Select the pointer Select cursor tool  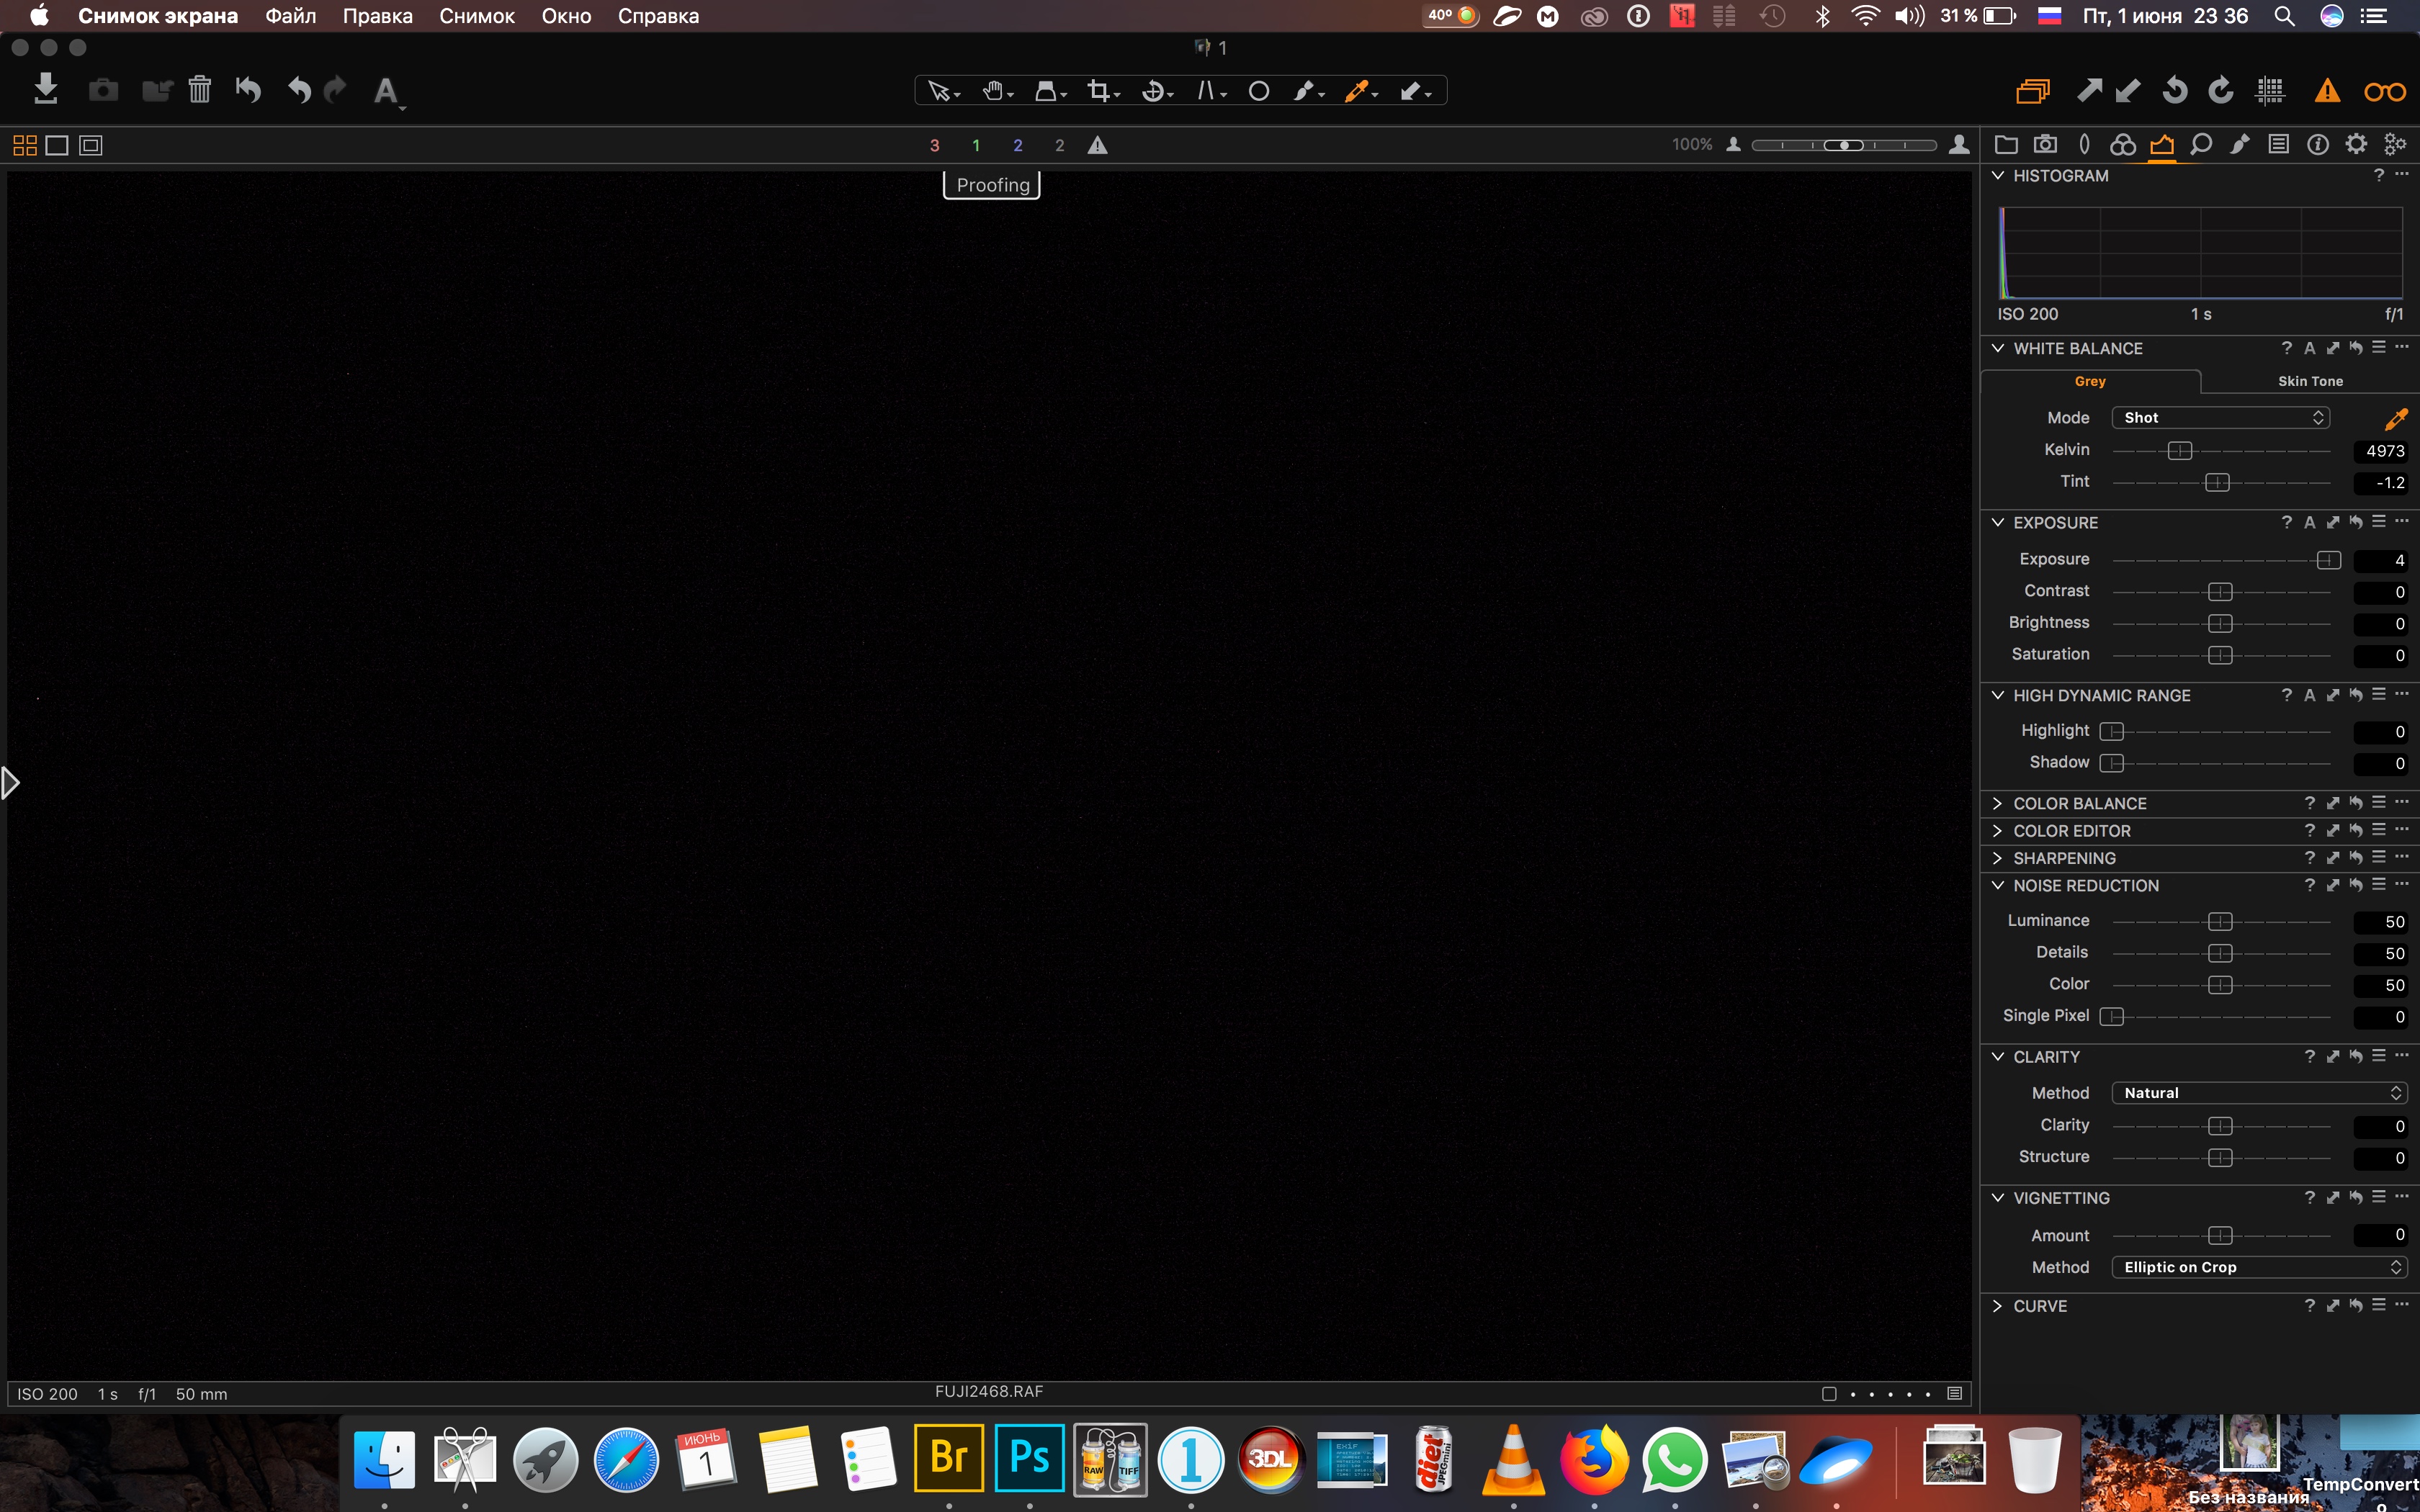941,91
